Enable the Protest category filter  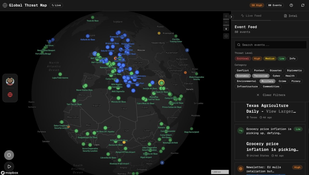pos(259,70)
